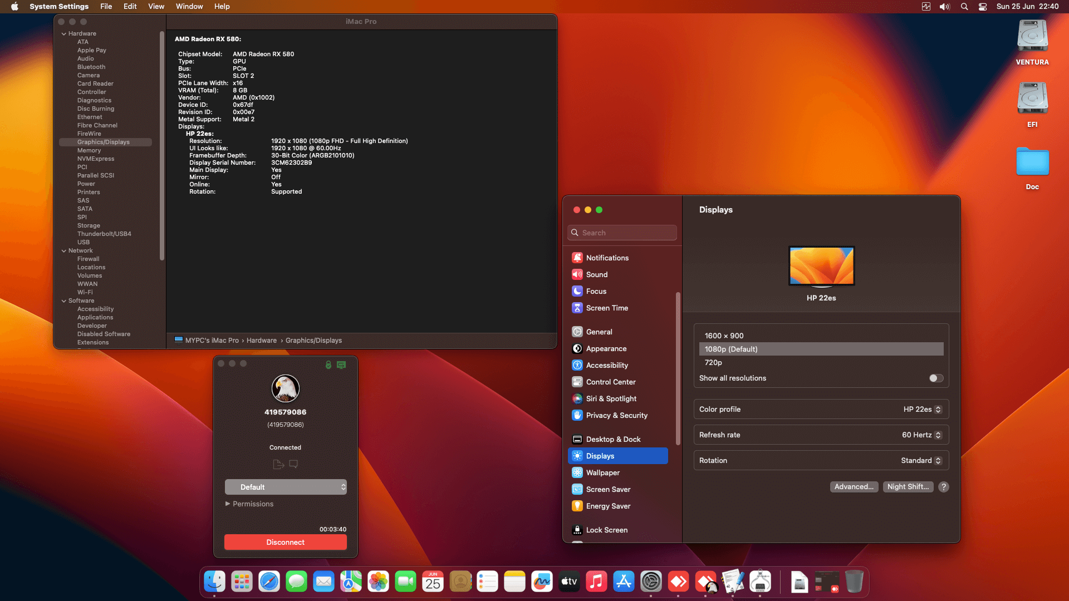Collapse the Software tree in System Information

tap(63, 301)
